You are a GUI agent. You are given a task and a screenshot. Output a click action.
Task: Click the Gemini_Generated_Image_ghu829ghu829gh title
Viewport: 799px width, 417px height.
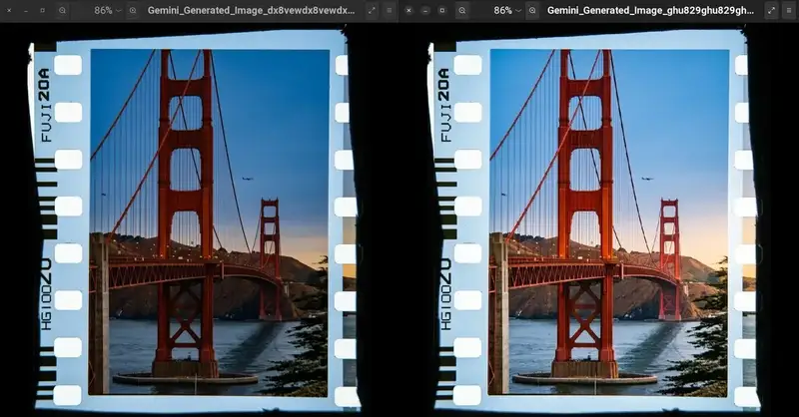[650, 10]
